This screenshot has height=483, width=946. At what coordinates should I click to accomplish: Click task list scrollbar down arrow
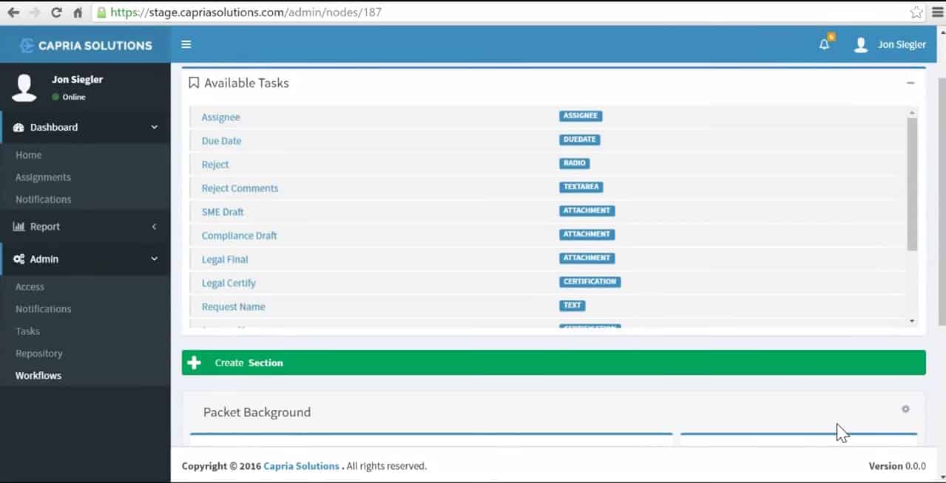click(912, 321)
